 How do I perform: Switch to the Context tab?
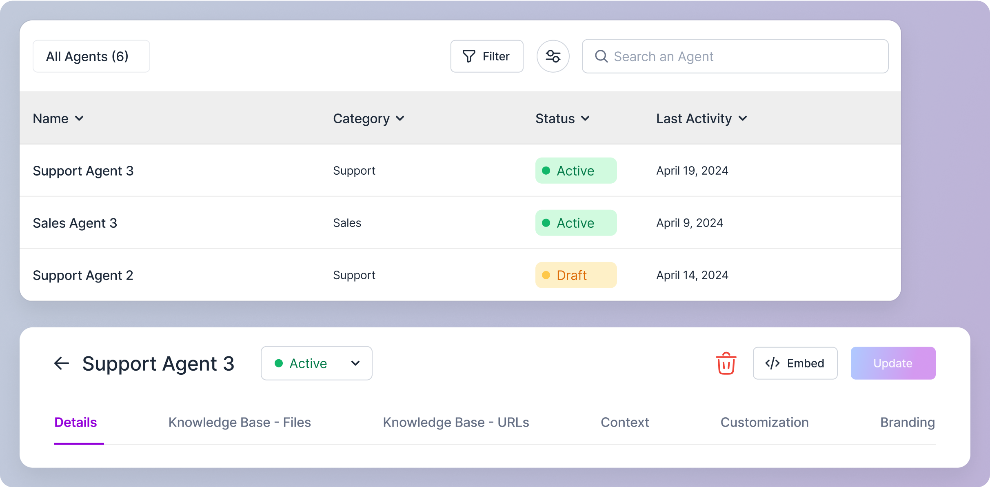point(624,423)
